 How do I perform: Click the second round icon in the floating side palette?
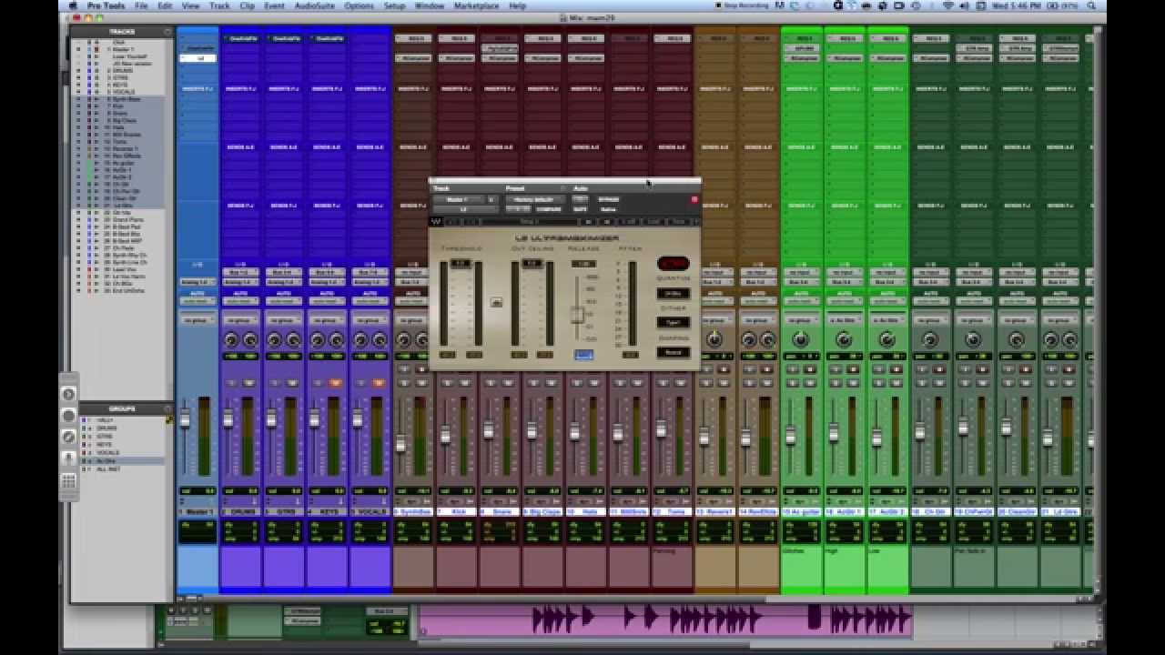68,416
